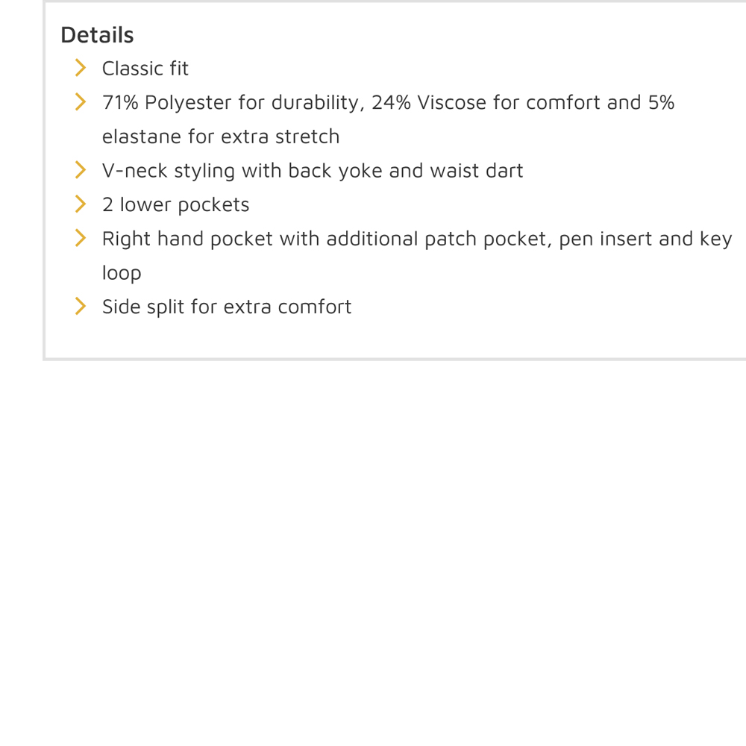Click the 5% ending the fabric line
The image size is (746, 746).
661,103
